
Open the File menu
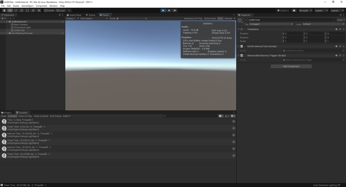[x=3, y=6]
